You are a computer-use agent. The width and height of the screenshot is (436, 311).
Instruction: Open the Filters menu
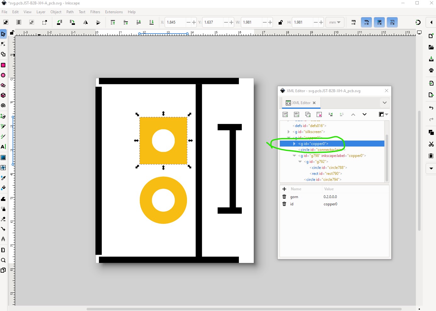(x=95, y=12)
